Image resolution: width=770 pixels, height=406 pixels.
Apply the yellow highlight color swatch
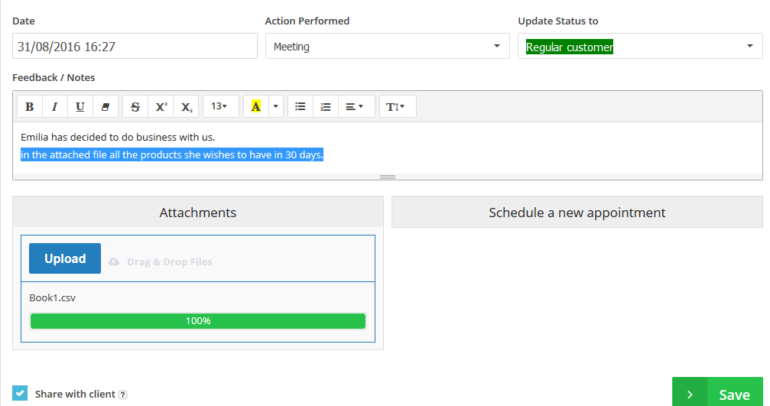click(x=256, y=106)
